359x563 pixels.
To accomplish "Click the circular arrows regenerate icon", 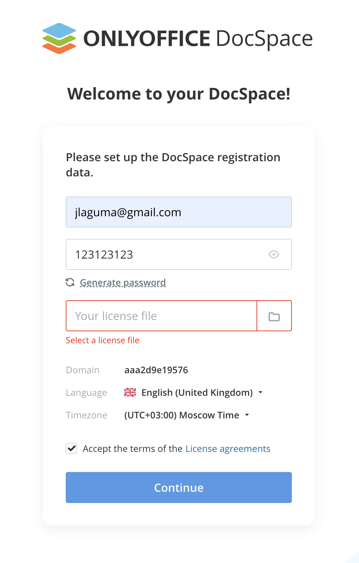I will [x=70, y=282].
